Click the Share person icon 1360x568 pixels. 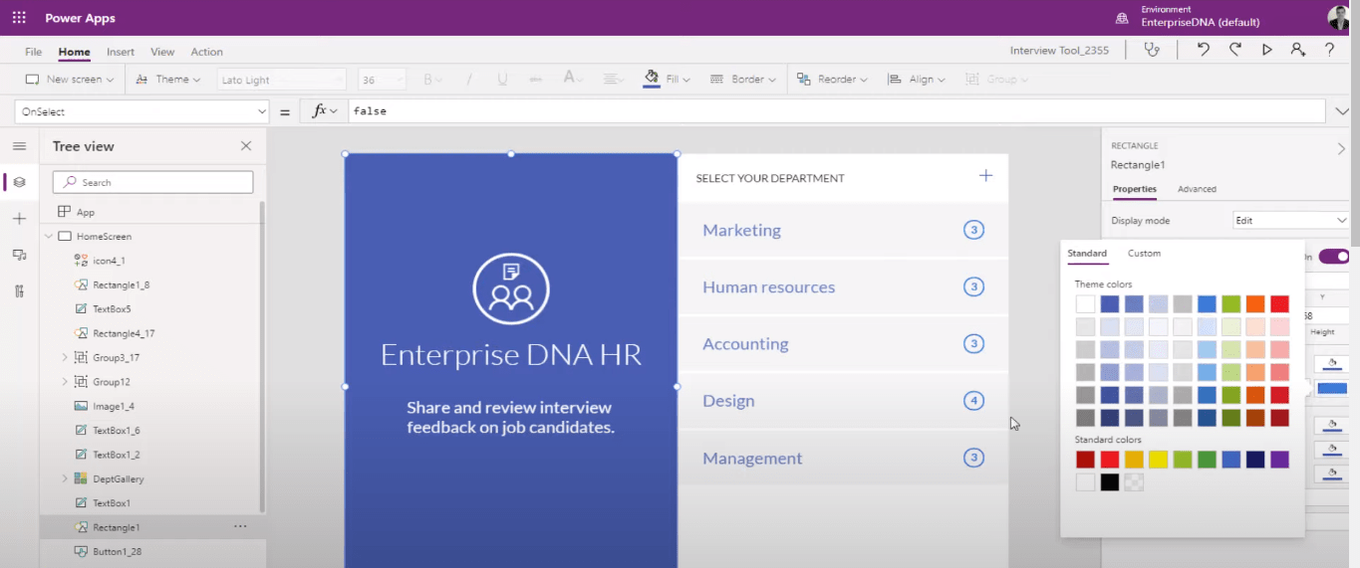tap(1297, 50)
